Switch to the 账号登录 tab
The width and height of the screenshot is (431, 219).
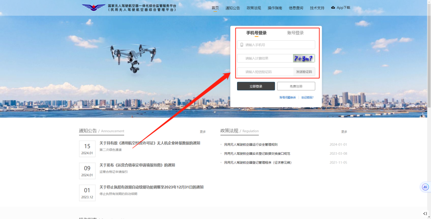(x=295, y=33)
